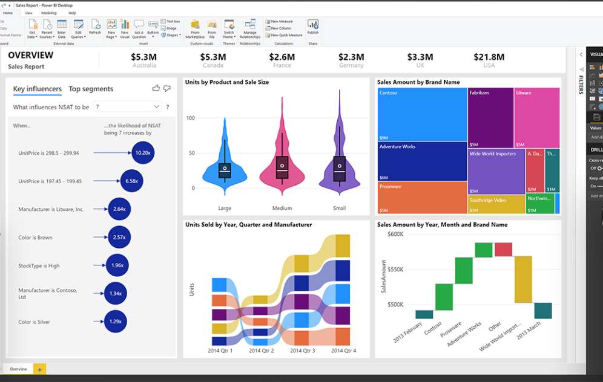The image size is (603, 382).
Task: Open Recent Sources list
Action: (x=47, y=29)
